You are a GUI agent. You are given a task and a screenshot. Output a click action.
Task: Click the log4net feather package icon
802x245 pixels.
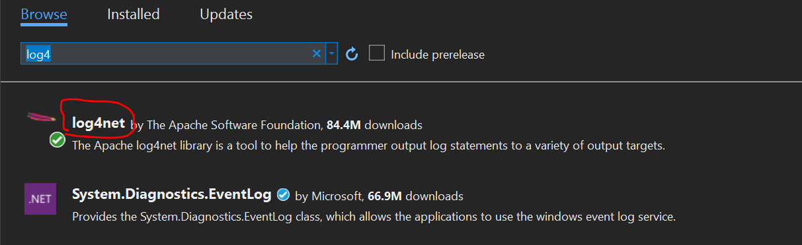[41, 119]
